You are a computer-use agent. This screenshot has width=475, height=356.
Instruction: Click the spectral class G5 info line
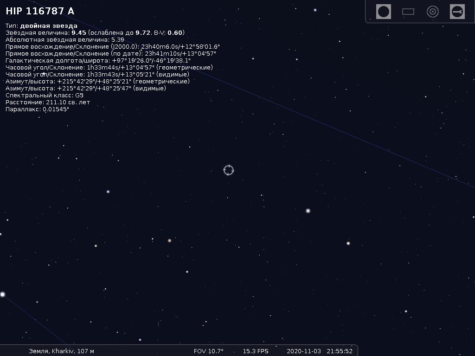[x=45, y=95]
